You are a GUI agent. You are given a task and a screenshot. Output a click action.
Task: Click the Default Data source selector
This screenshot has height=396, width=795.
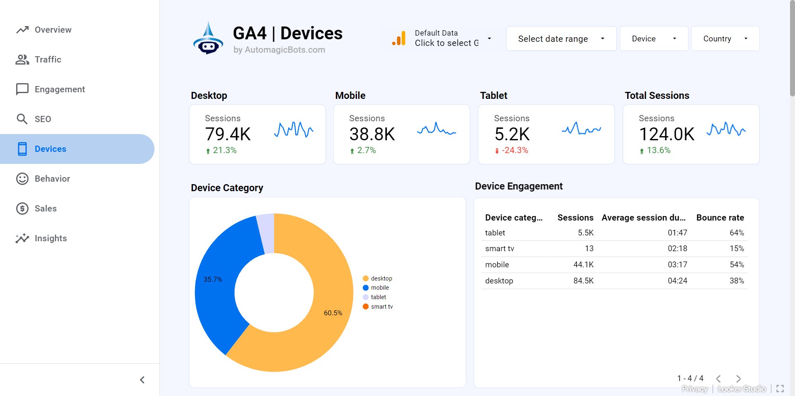coord(446,38)
